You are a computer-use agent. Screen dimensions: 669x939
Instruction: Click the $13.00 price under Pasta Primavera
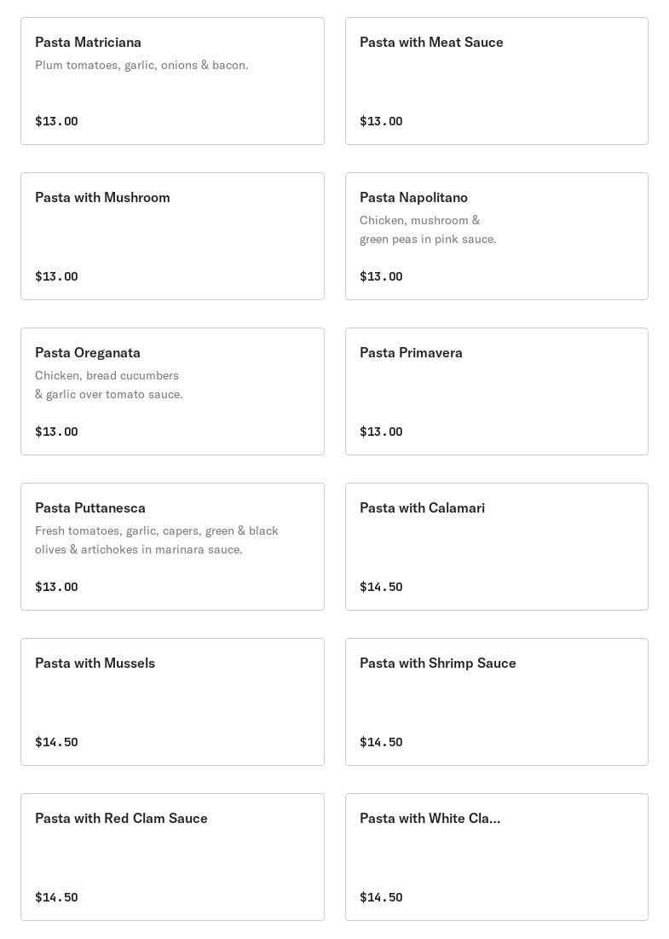(381, 432)
